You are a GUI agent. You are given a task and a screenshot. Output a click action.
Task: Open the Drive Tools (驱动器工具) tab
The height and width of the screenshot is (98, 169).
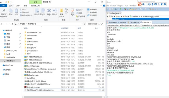tap(35, 6)
